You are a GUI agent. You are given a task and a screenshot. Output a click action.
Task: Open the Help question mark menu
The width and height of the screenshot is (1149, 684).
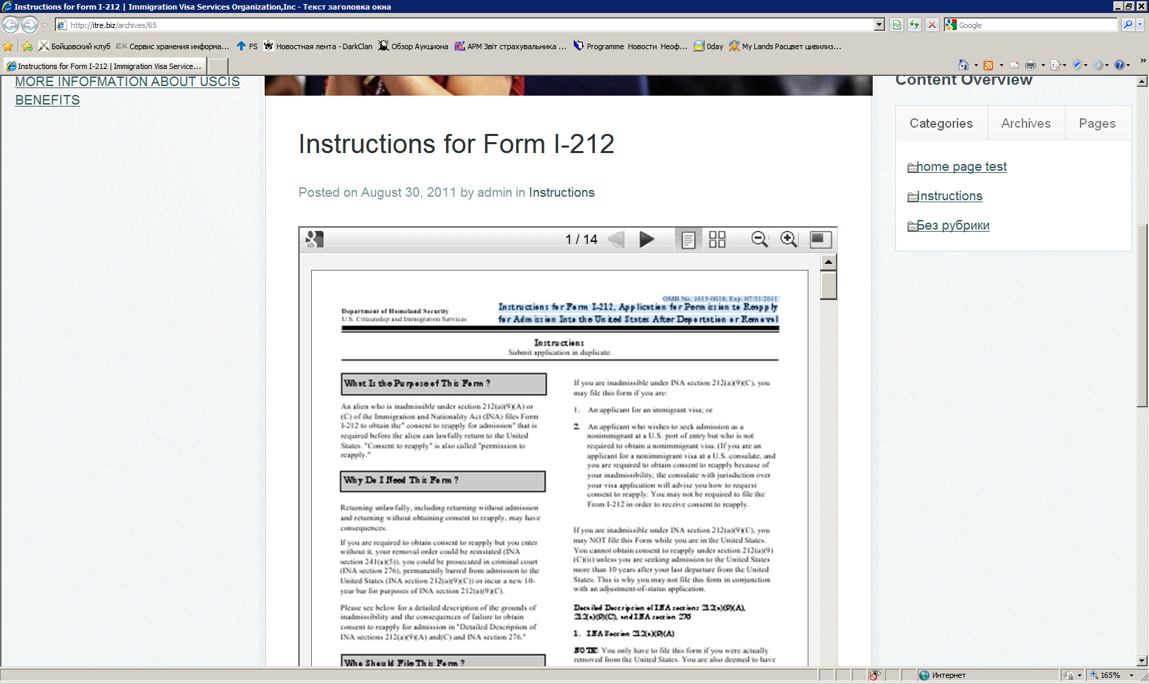pyautogui.click(x=1122, y=65)
